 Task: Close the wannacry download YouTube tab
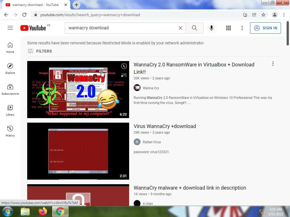(66, 5)
